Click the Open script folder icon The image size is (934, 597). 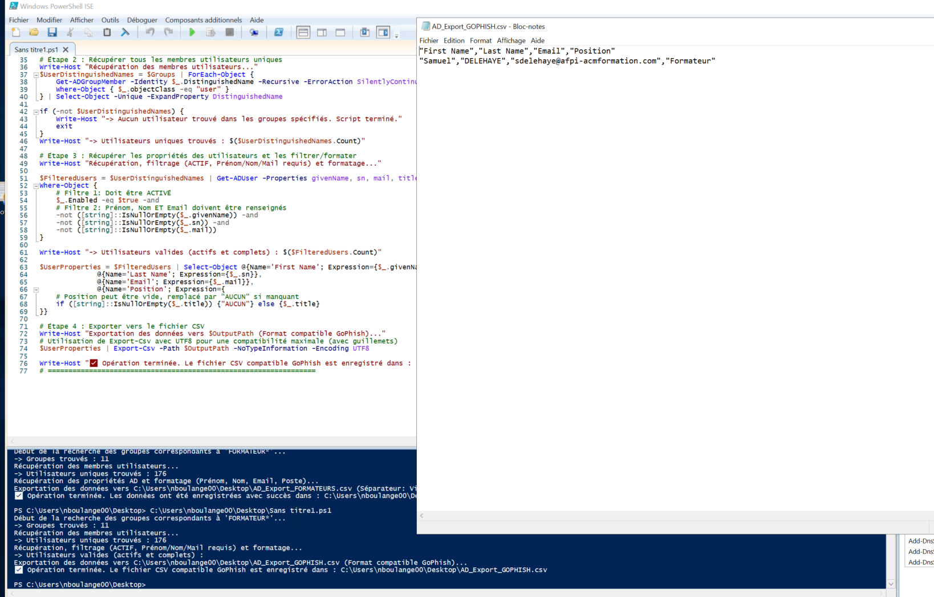34,32
